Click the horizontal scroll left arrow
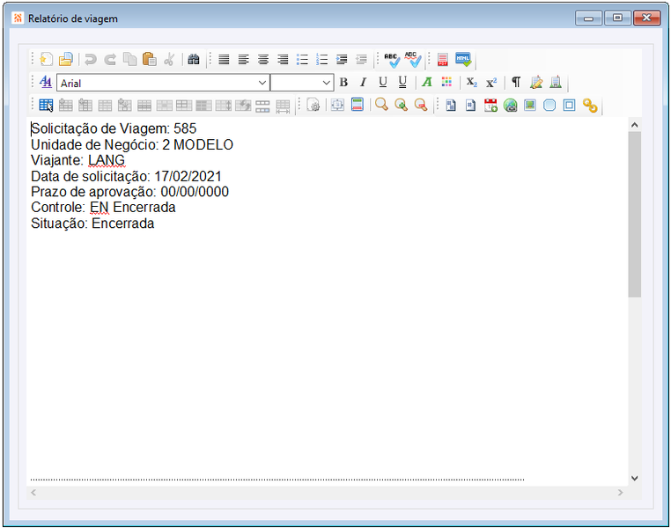 click(33, 493)
